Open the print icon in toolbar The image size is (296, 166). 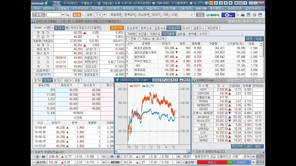(243, 15)
